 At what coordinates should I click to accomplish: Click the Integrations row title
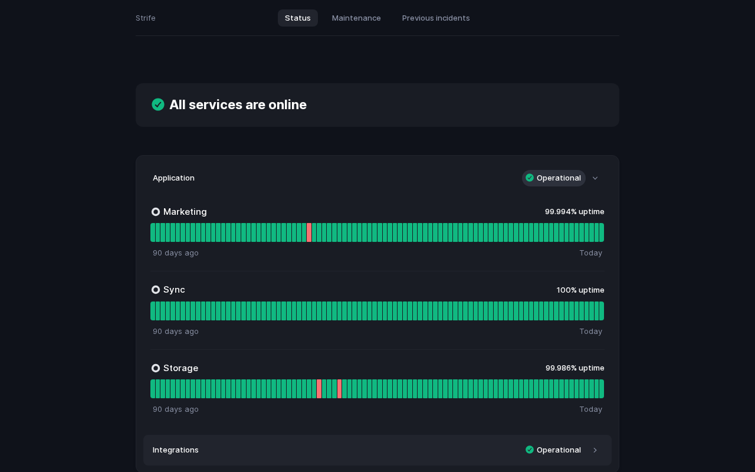(176, 450)
